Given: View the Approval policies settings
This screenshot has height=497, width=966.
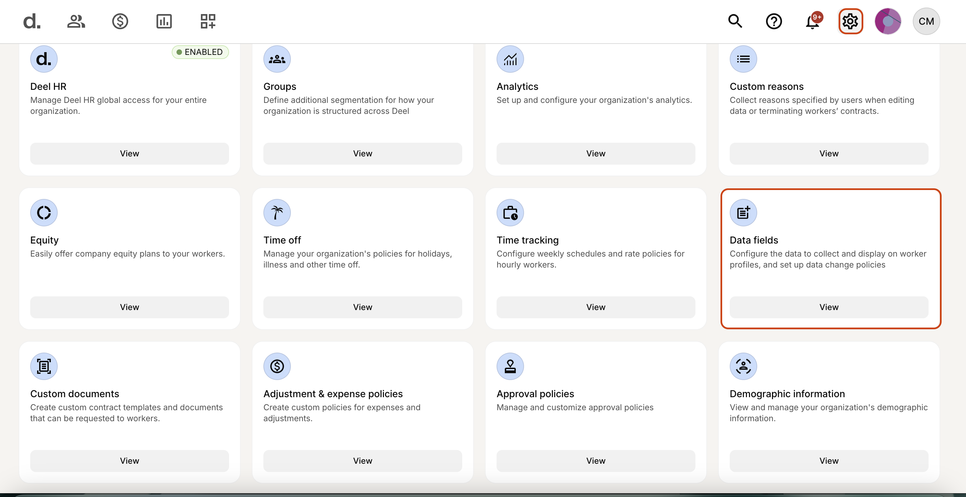Looking at the screenshot, I should pyautogui.click(x=596, y=461).
